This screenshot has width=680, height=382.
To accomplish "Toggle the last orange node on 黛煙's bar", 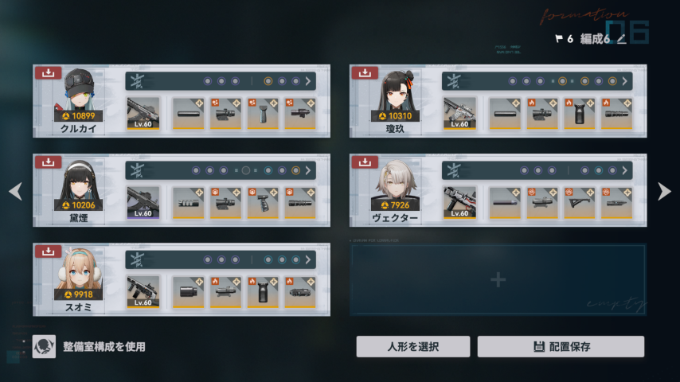I will click(295, 170).
